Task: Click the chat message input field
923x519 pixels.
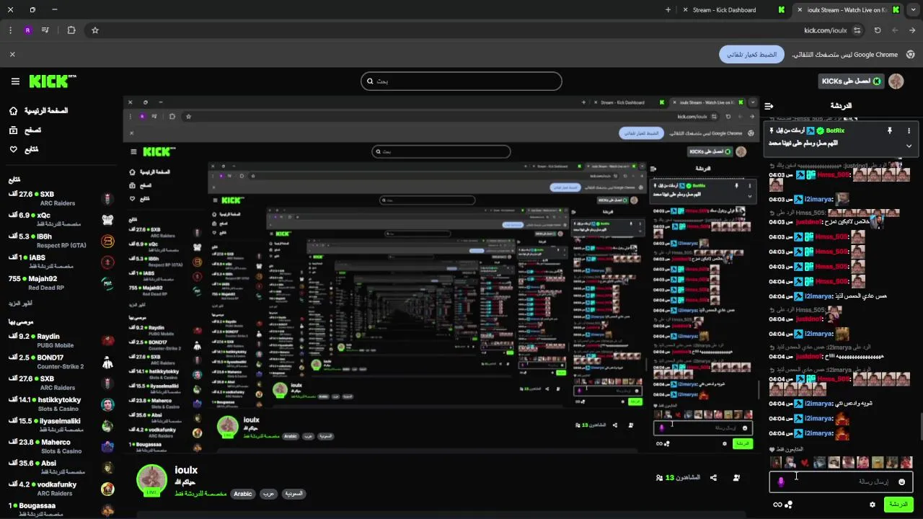Action: pos(842,482)
